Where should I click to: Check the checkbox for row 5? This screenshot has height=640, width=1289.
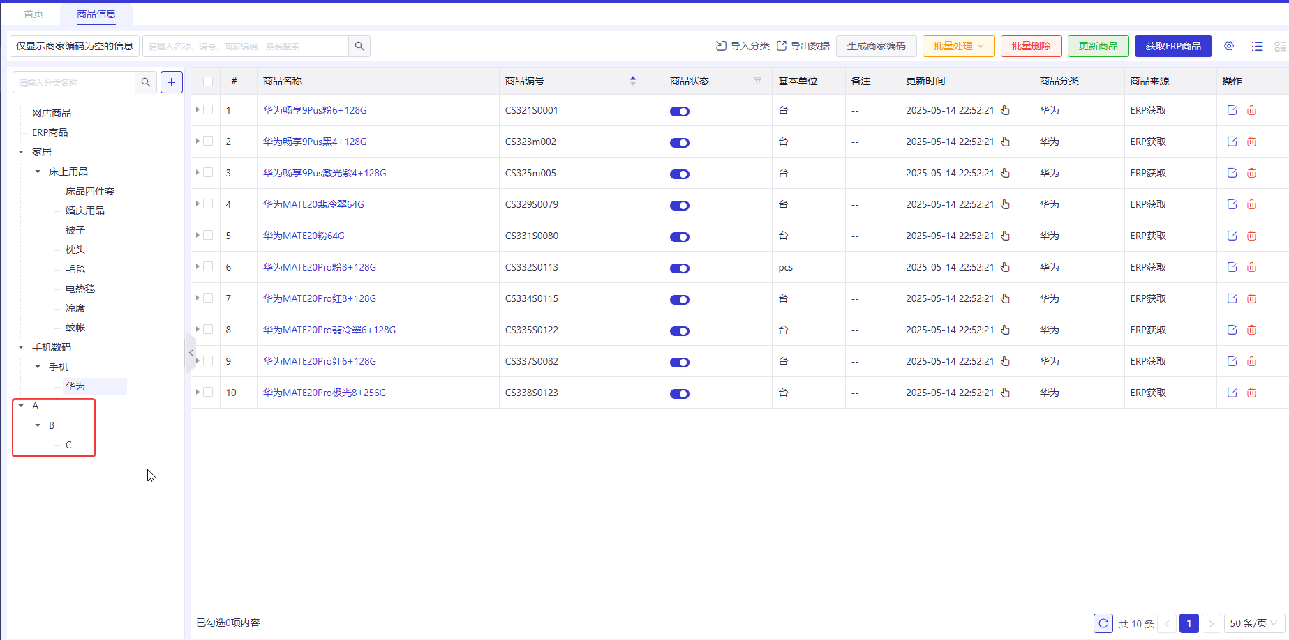pyautogui.click(x=208, y=236)
